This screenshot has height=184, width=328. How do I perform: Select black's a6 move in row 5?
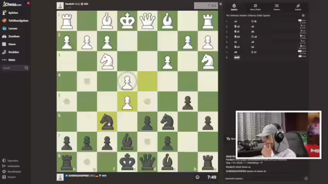click(x=253, y=42)
